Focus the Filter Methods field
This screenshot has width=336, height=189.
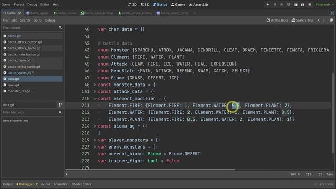coord(32,112)
